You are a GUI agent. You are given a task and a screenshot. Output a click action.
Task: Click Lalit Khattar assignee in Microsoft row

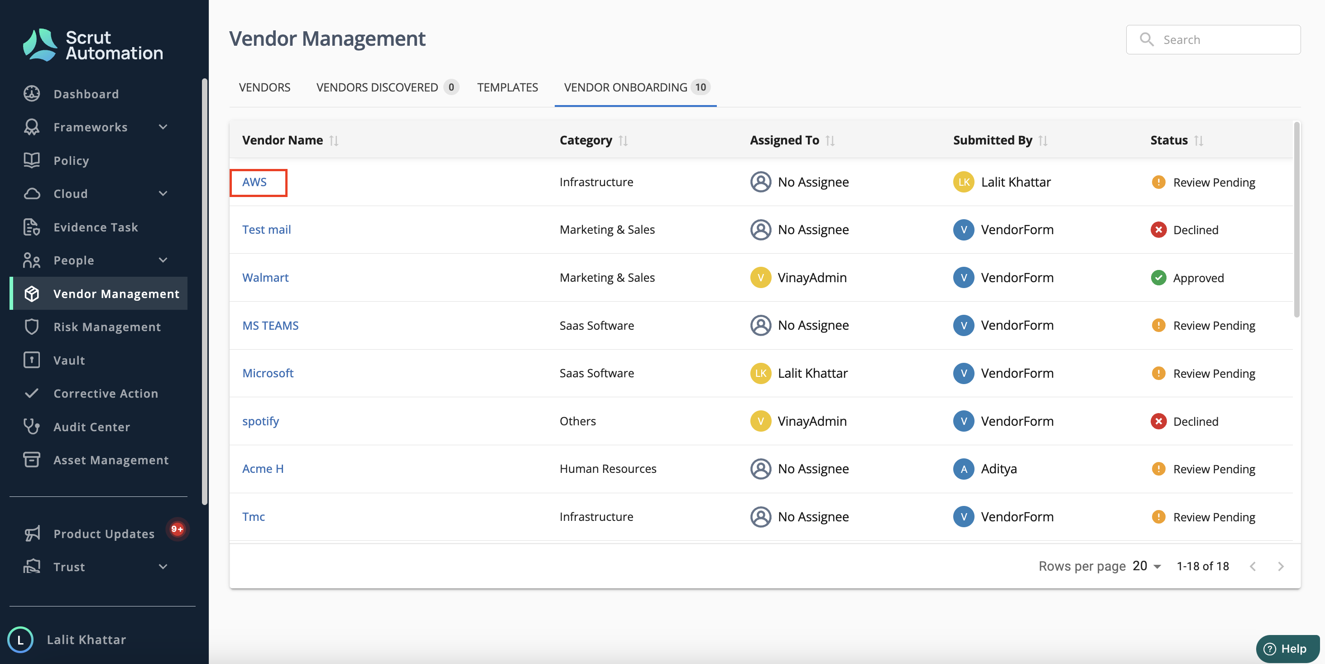point(799,373)
